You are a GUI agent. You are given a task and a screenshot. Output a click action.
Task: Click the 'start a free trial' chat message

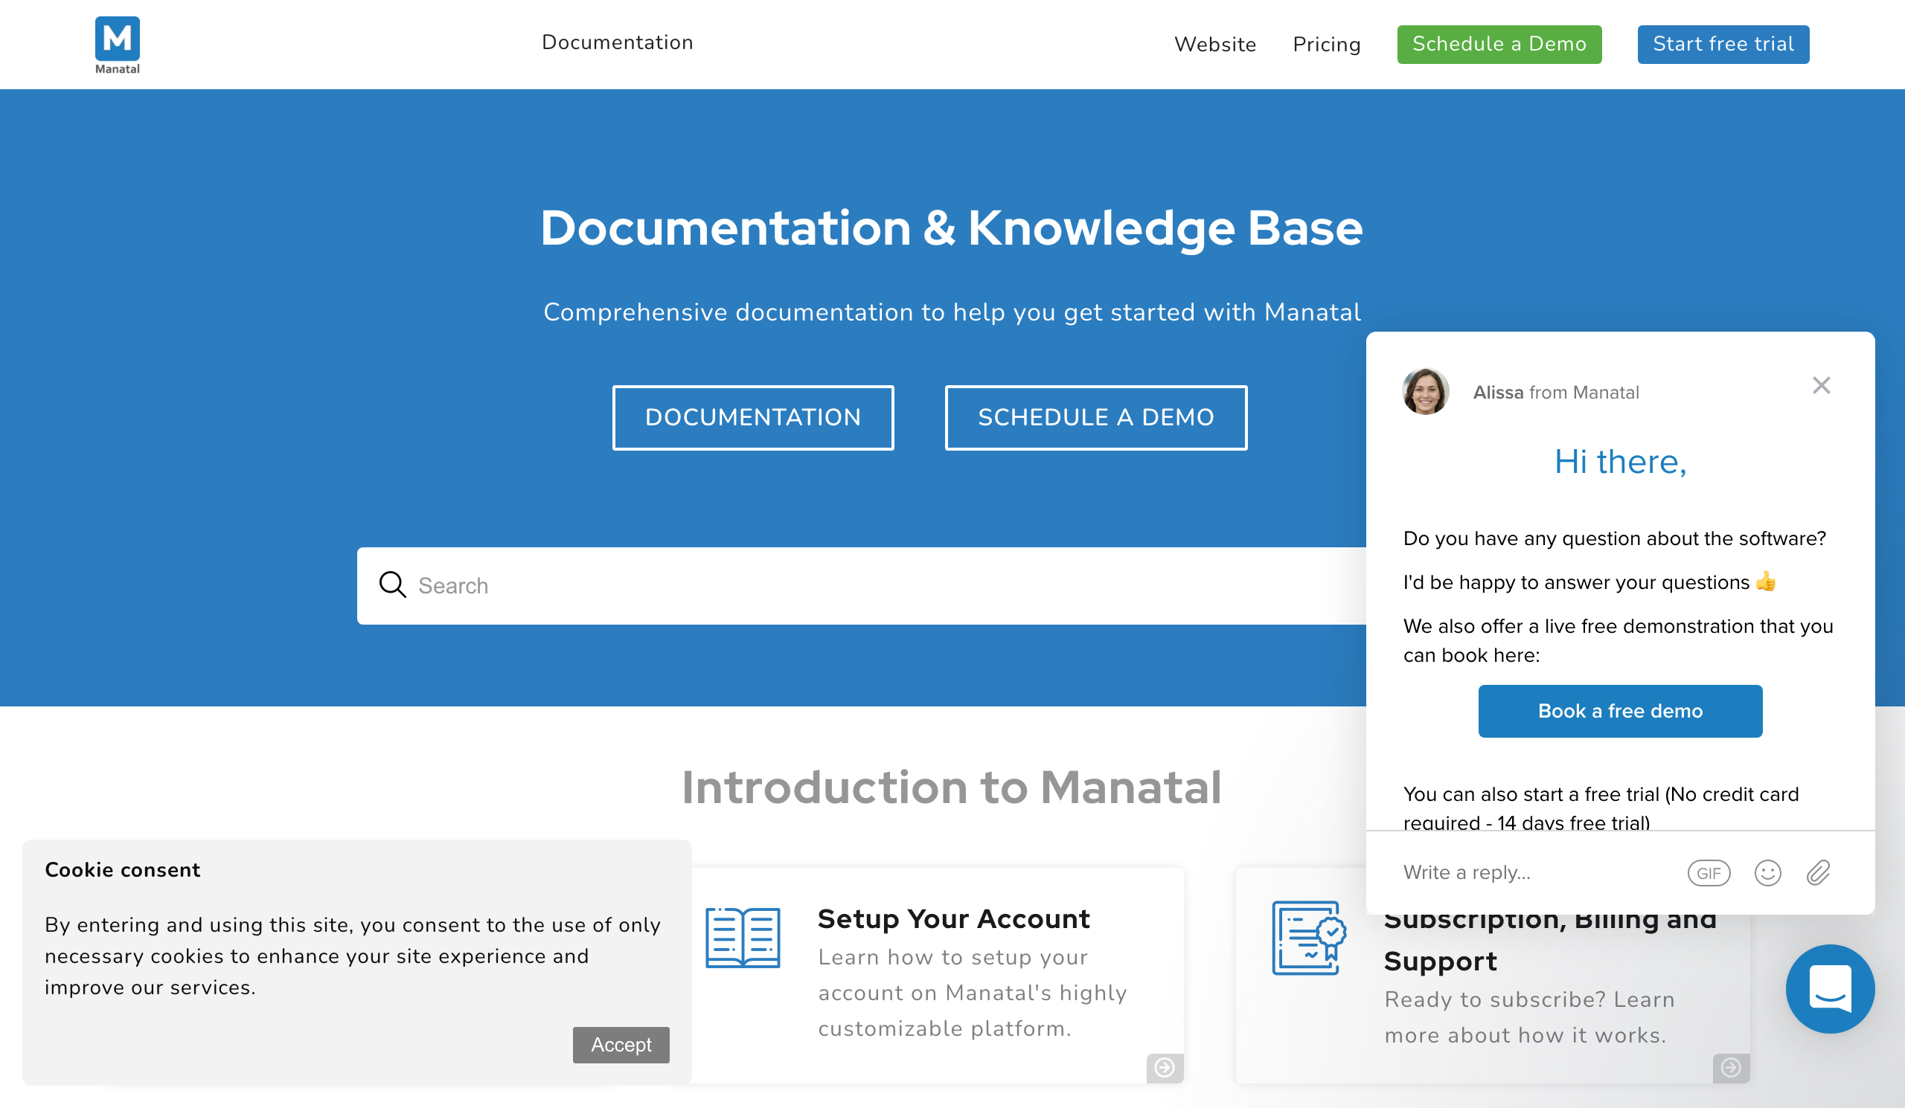(1601, 808)
